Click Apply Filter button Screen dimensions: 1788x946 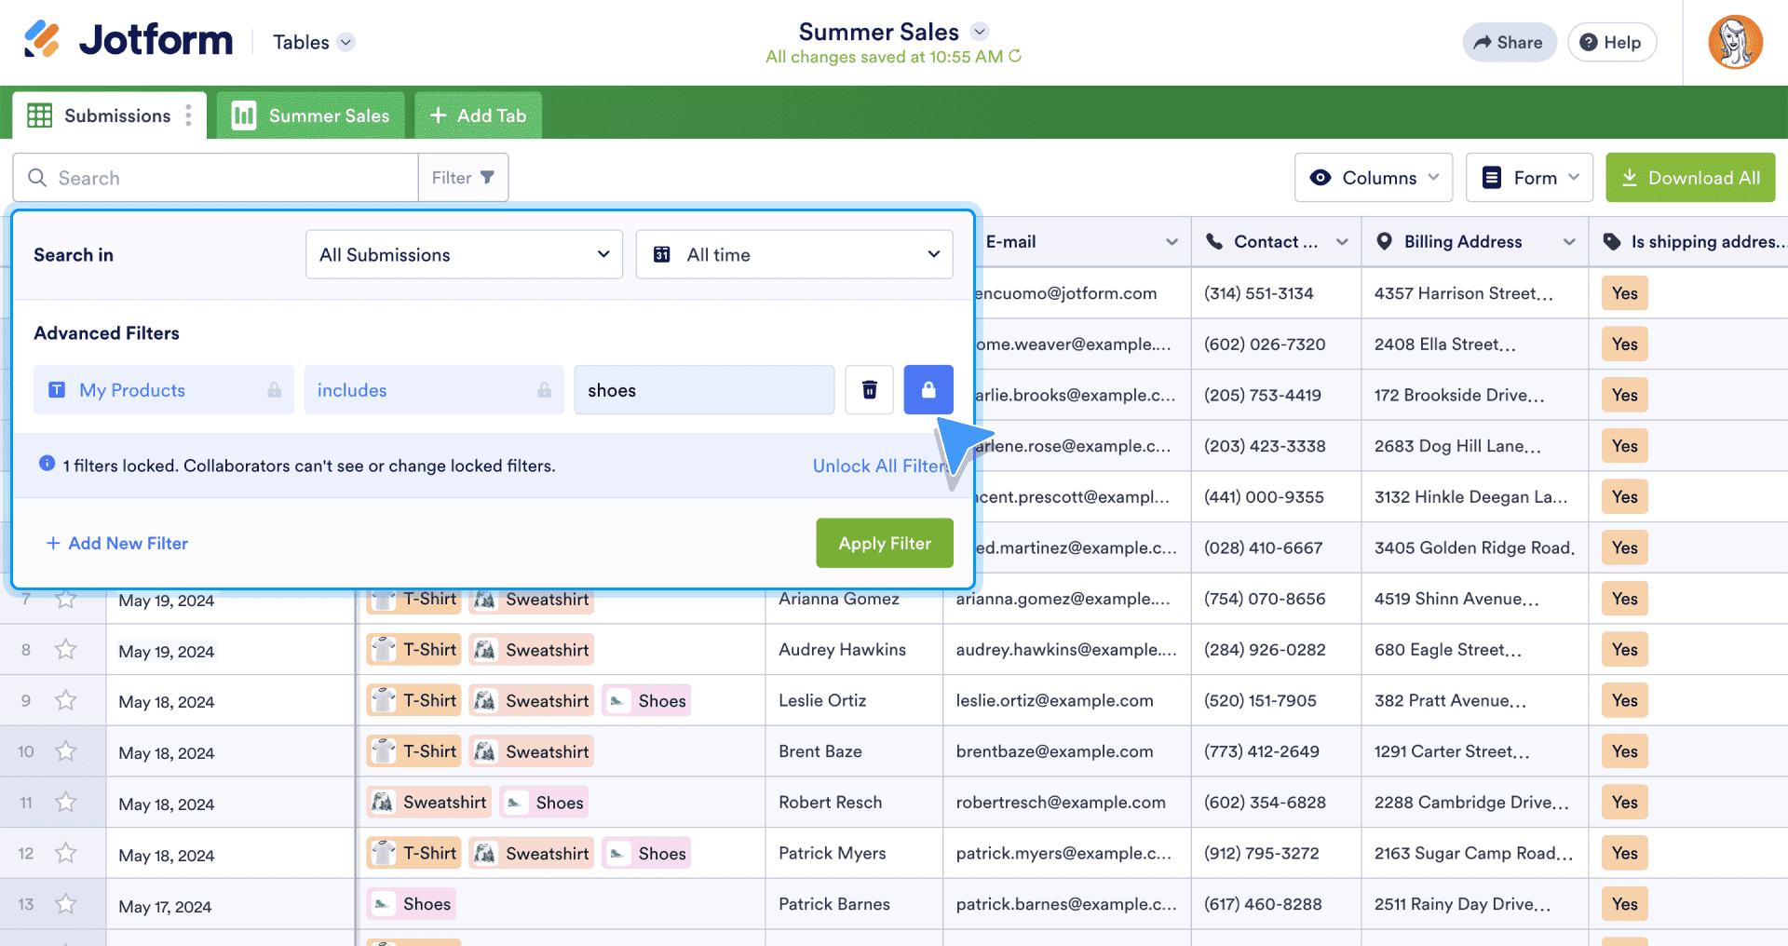[x=884, y=543]
